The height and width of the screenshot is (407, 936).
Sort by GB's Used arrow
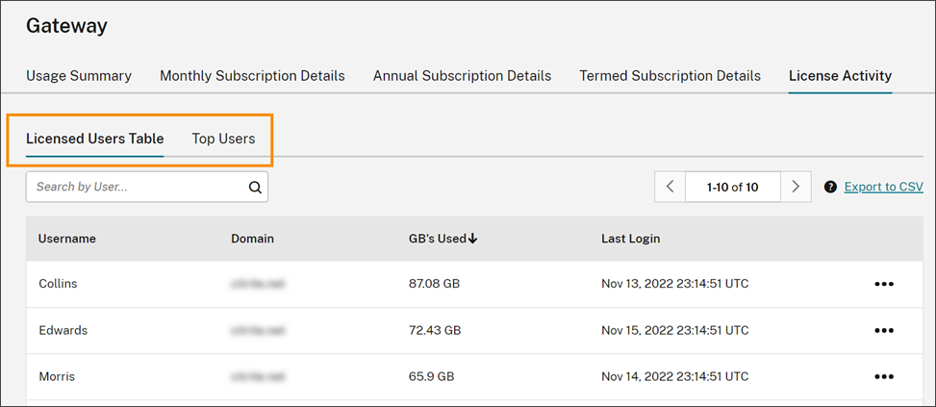473,239
